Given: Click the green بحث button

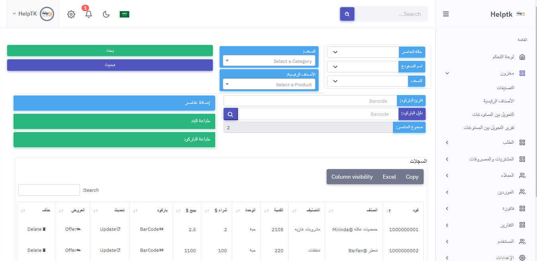Looking at the screenshot, I should 110,51.
